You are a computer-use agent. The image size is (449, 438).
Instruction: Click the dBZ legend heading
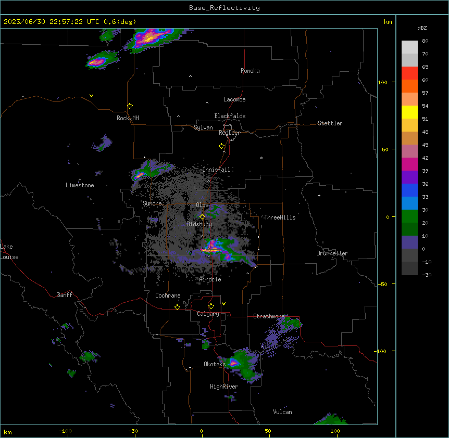[422, 28]
